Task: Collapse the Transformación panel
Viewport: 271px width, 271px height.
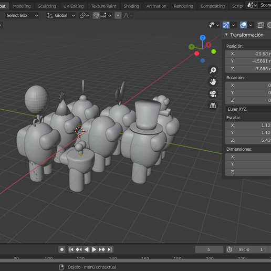Action: [226, 35]
